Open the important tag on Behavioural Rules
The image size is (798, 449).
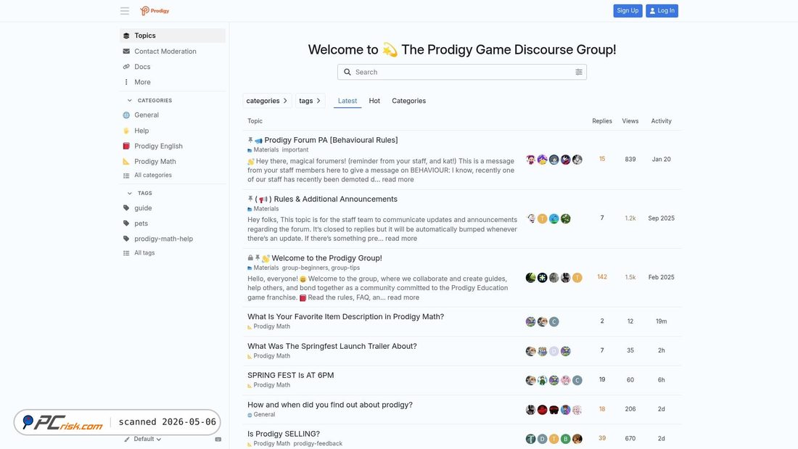pos(295,150)
